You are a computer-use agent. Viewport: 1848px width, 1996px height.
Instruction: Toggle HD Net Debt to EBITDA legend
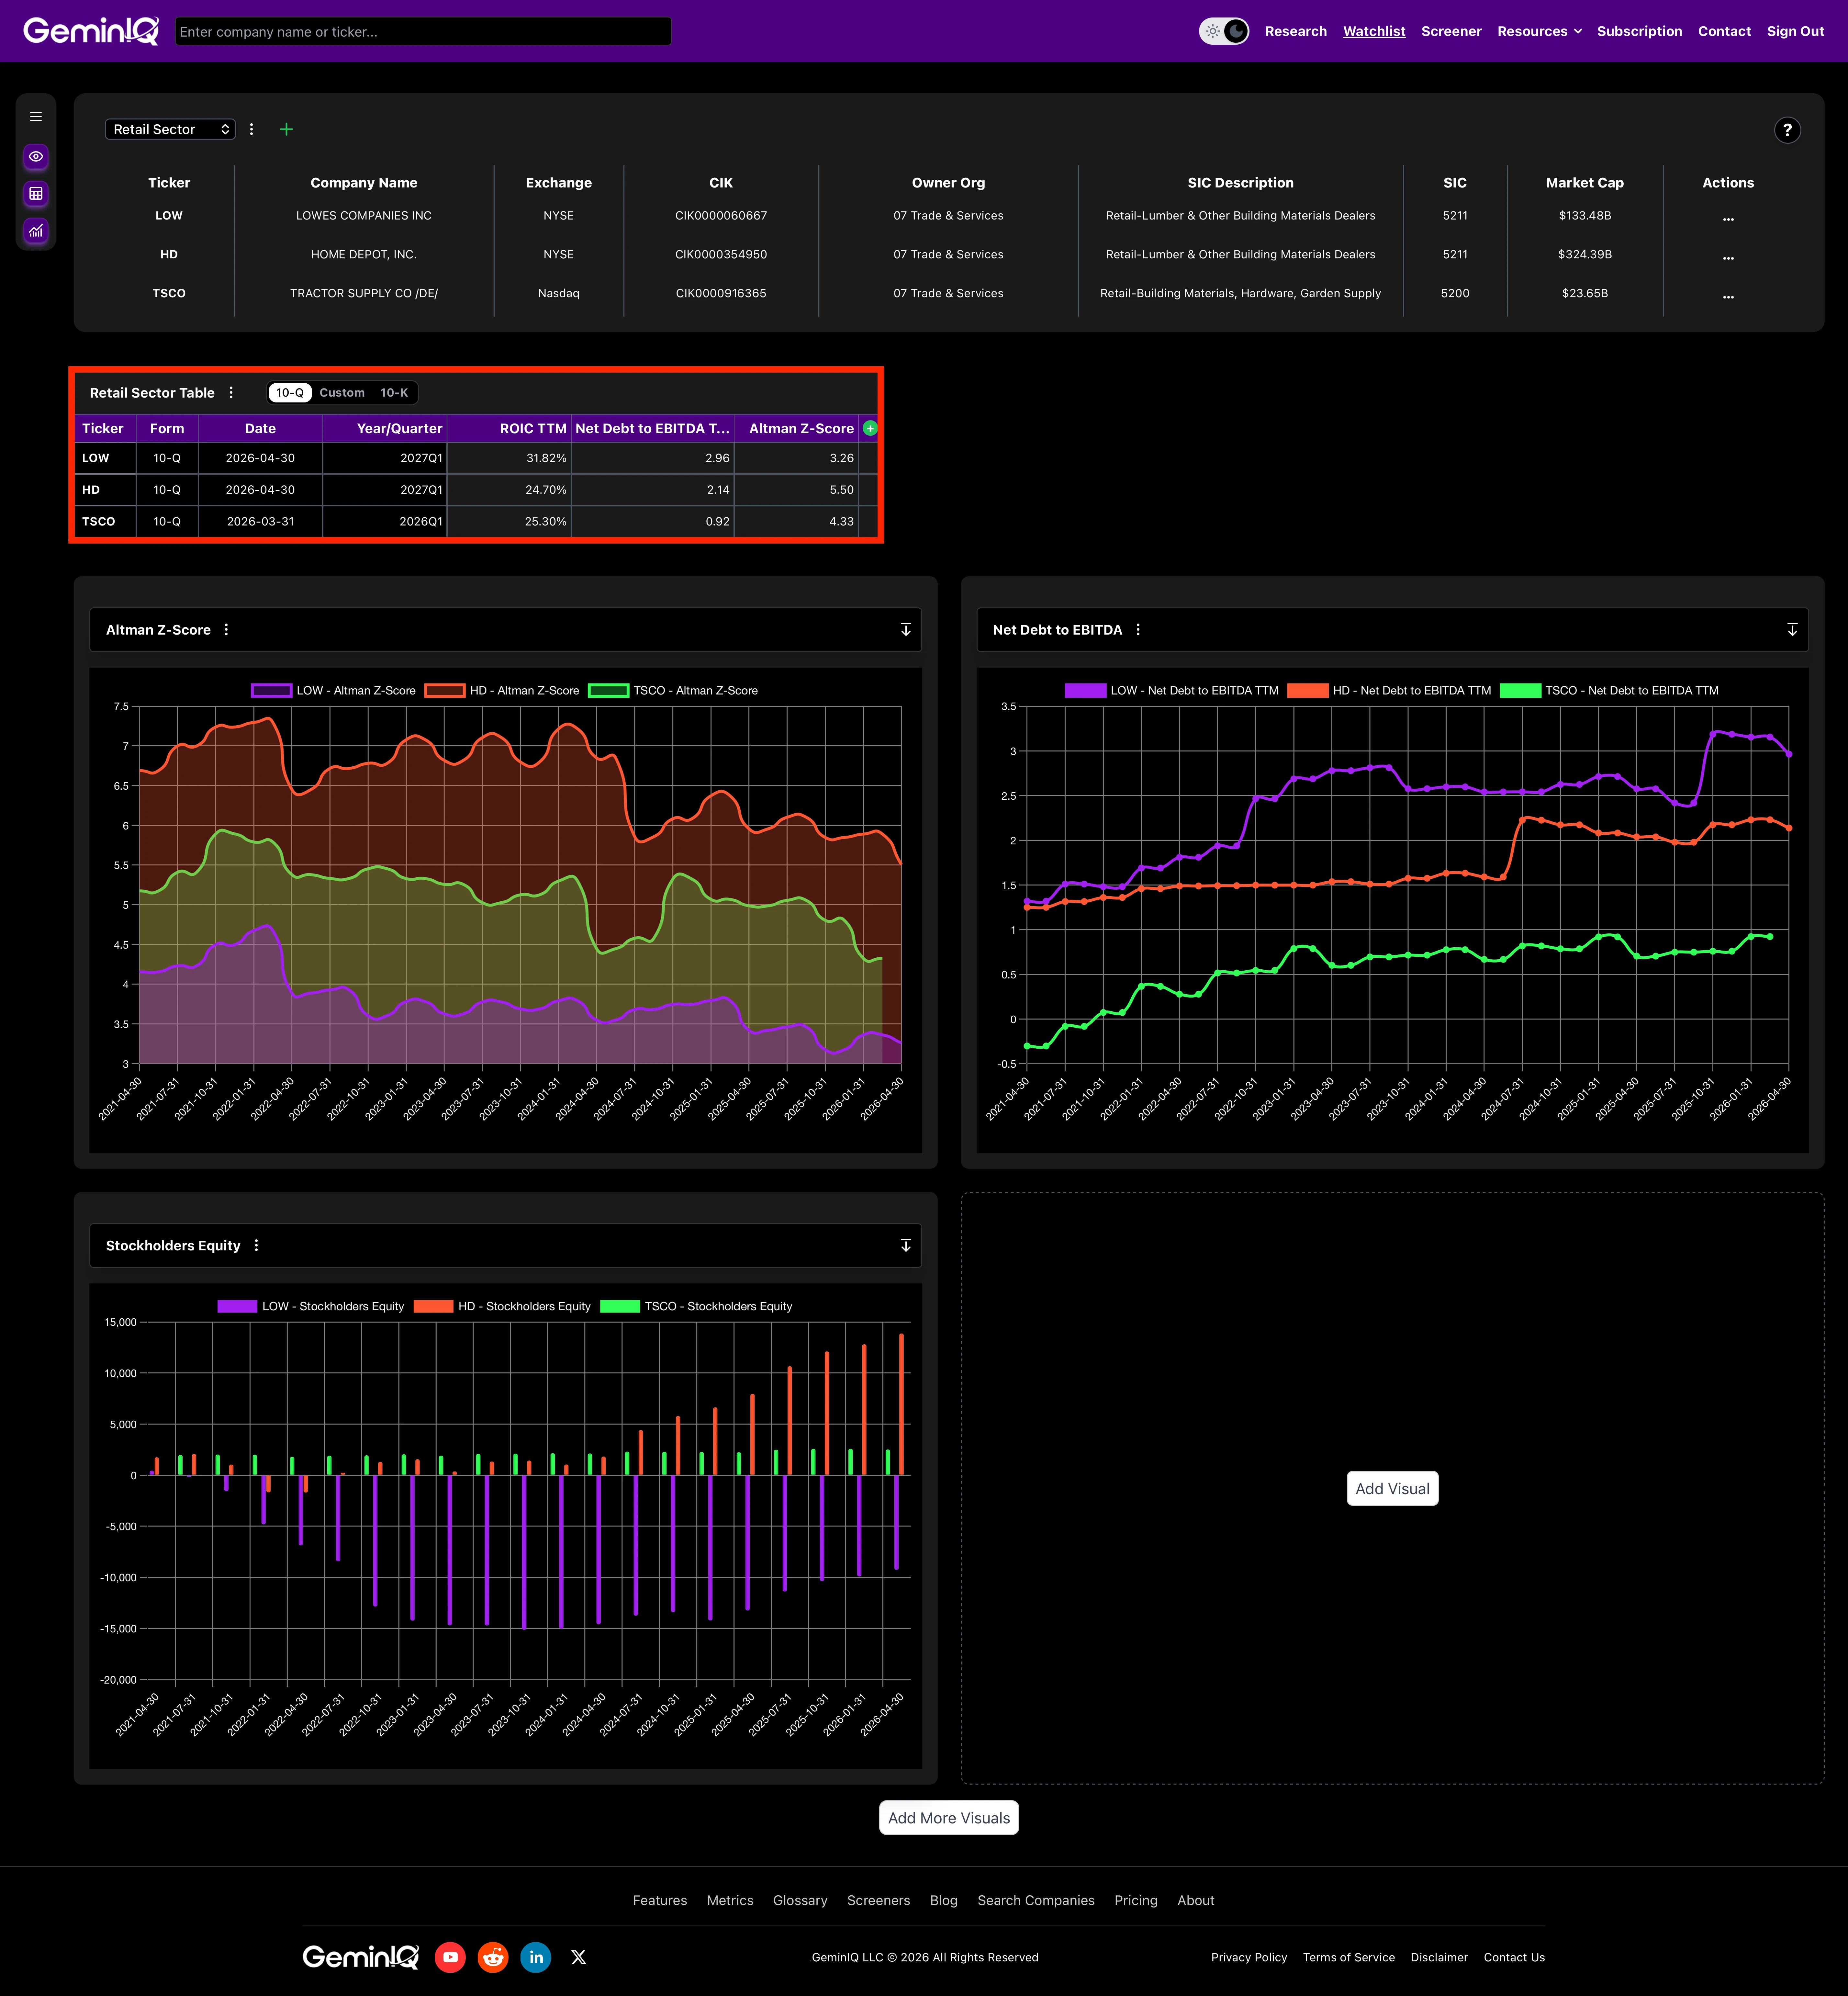click(x=1389, y=691)
